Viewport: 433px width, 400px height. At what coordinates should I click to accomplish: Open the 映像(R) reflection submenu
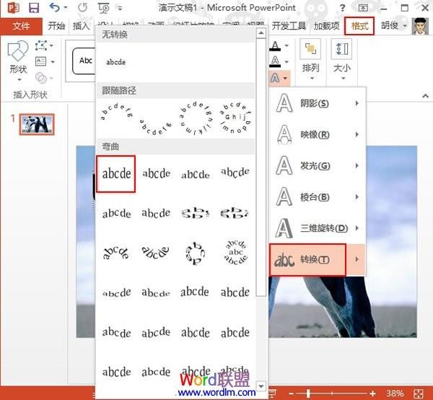tap(317, 135)
